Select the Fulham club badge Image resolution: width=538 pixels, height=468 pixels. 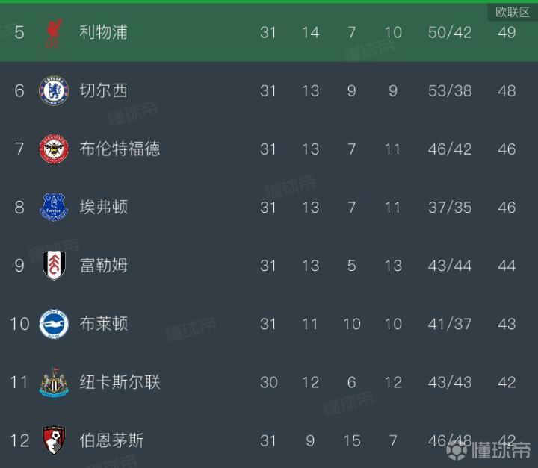[54, 265]
